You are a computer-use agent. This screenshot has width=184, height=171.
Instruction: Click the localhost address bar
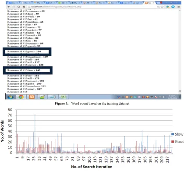(x=92, y=7)
